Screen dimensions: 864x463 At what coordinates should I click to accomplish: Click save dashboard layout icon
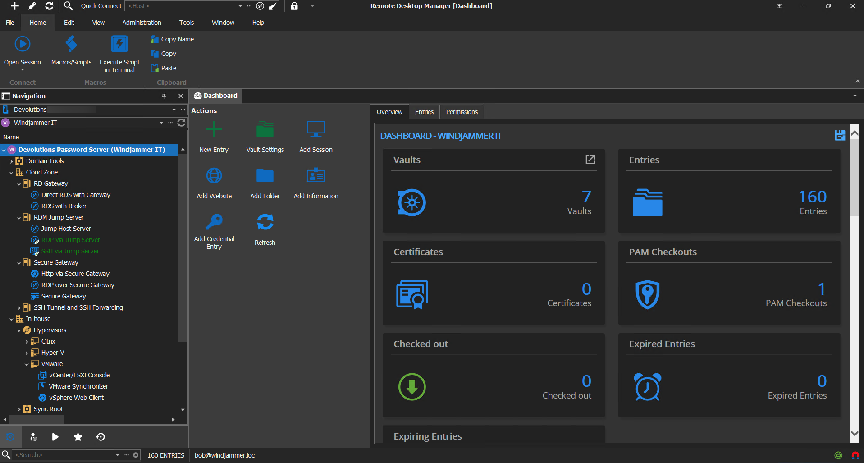coord(840,135)
